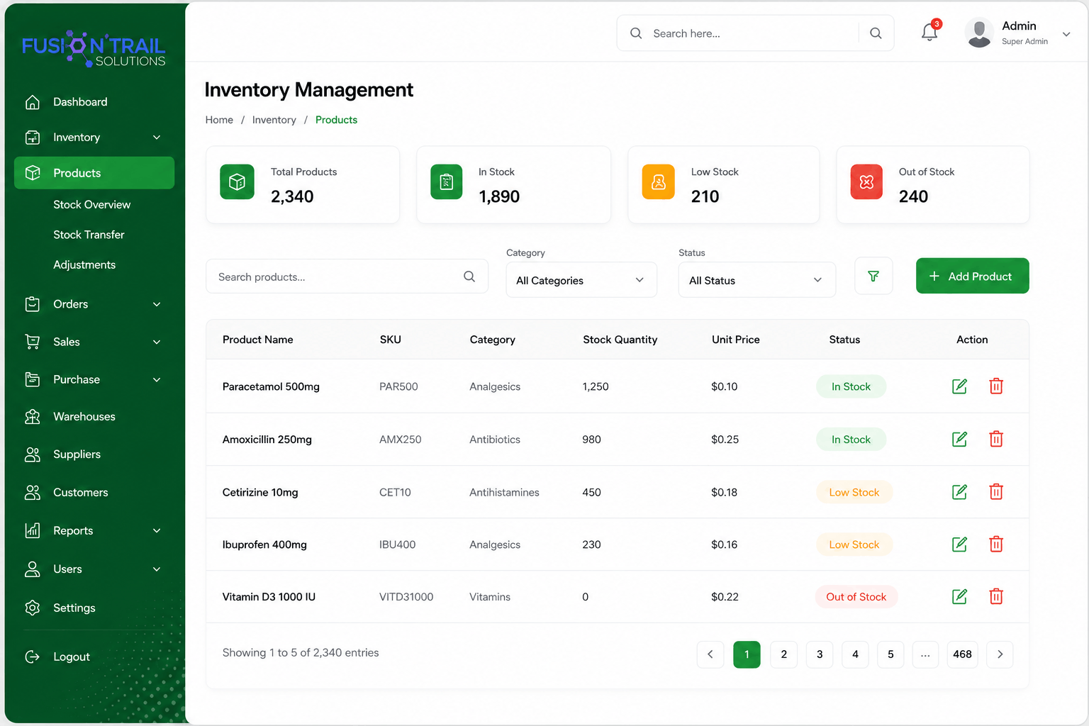The image size is (1089, 726).
Task: Click the Inventory breadcrumb link
Action: 274,120
